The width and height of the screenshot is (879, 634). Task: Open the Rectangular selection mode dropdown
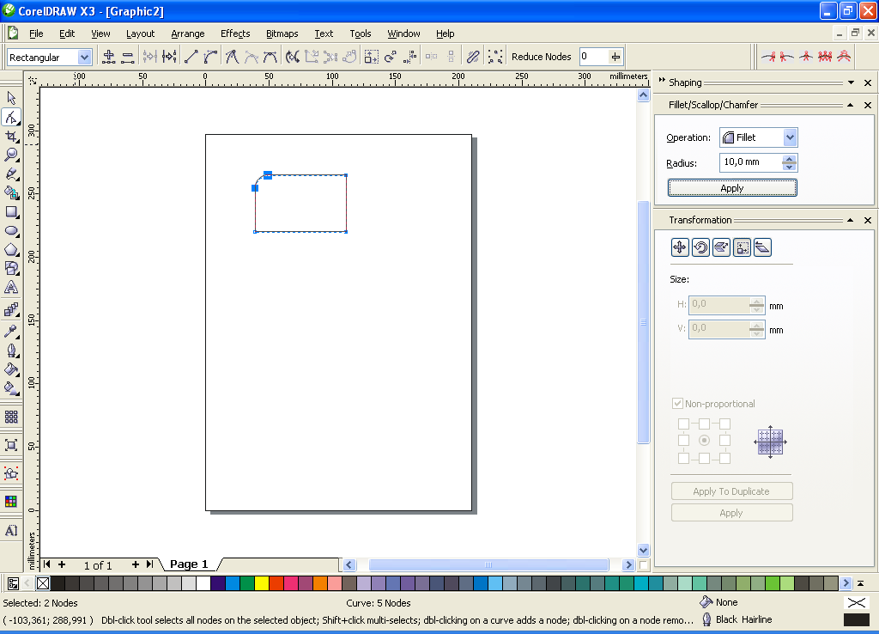(x=84, y=58)
